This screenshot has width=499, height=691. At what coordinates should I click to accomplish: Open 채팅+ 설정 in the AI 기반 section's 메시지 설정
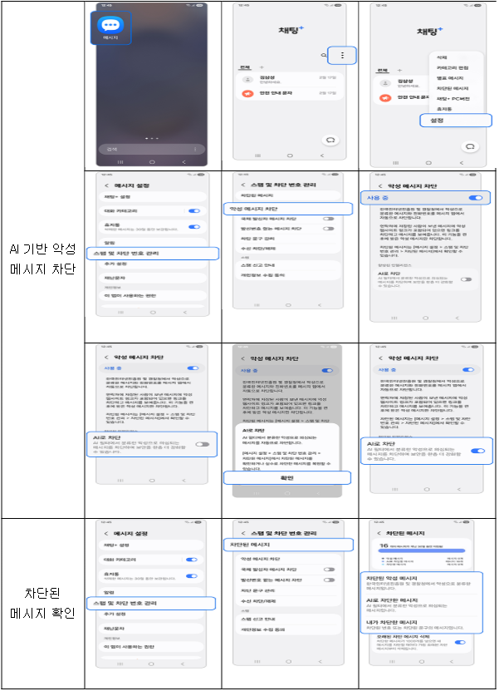click(152, 197)
